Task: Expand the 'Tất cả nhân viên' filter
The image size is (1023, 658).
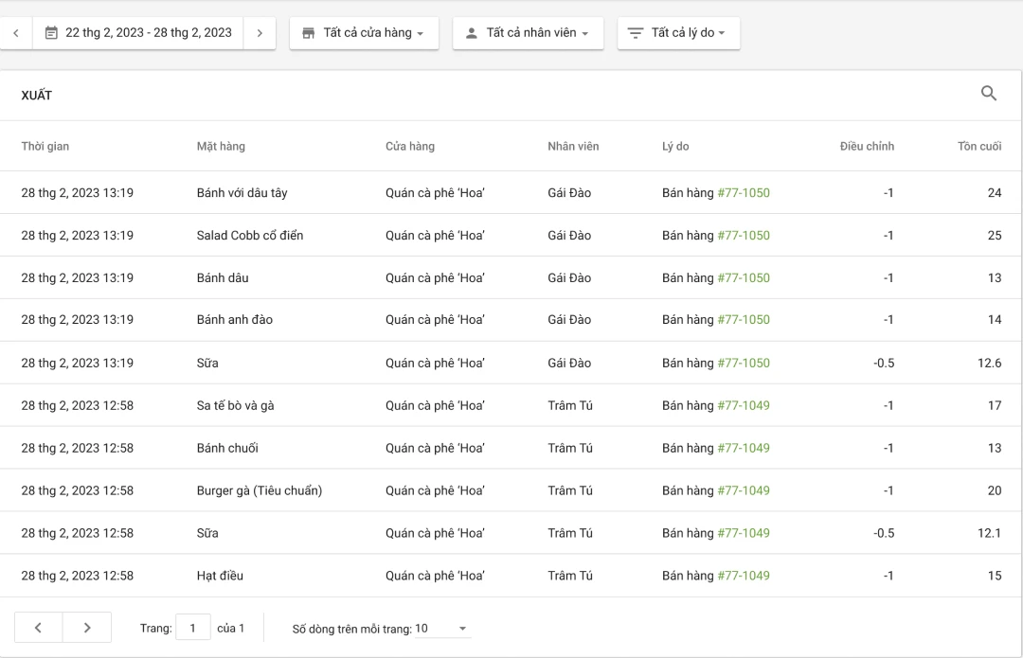Action: coord(528,33)
